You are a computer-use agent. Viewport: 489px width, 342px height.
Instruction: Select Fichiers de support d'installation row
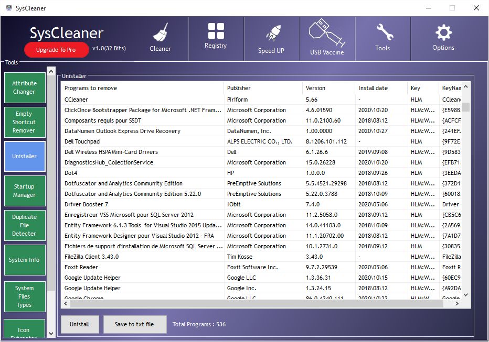(x=261, y=247)
